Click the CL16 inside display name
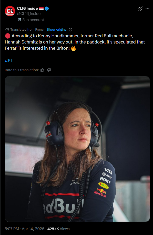153x235 pixels. (27, 9)
